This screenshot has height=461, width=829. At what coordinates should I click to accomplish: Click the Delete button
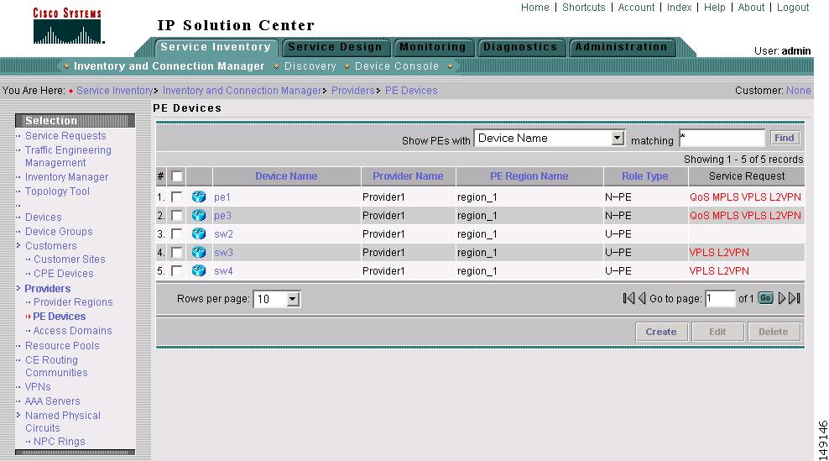pos(774,332)
